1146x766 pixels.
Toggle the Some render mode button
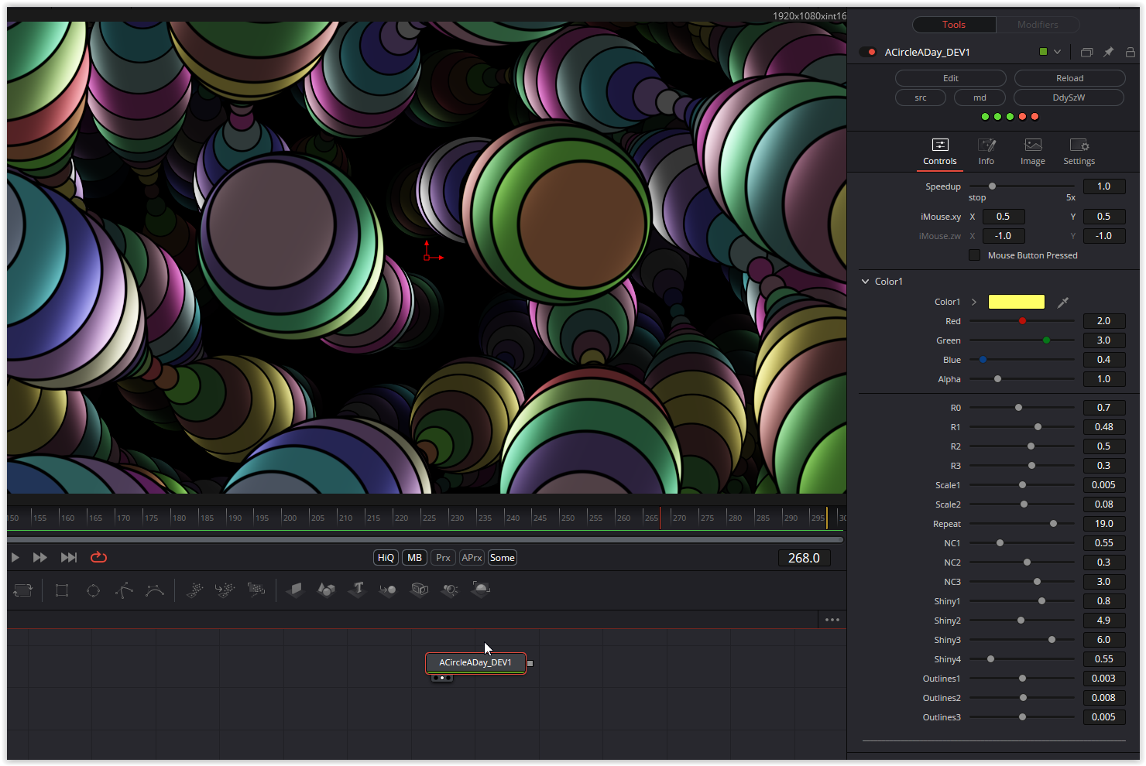point(502,558)
